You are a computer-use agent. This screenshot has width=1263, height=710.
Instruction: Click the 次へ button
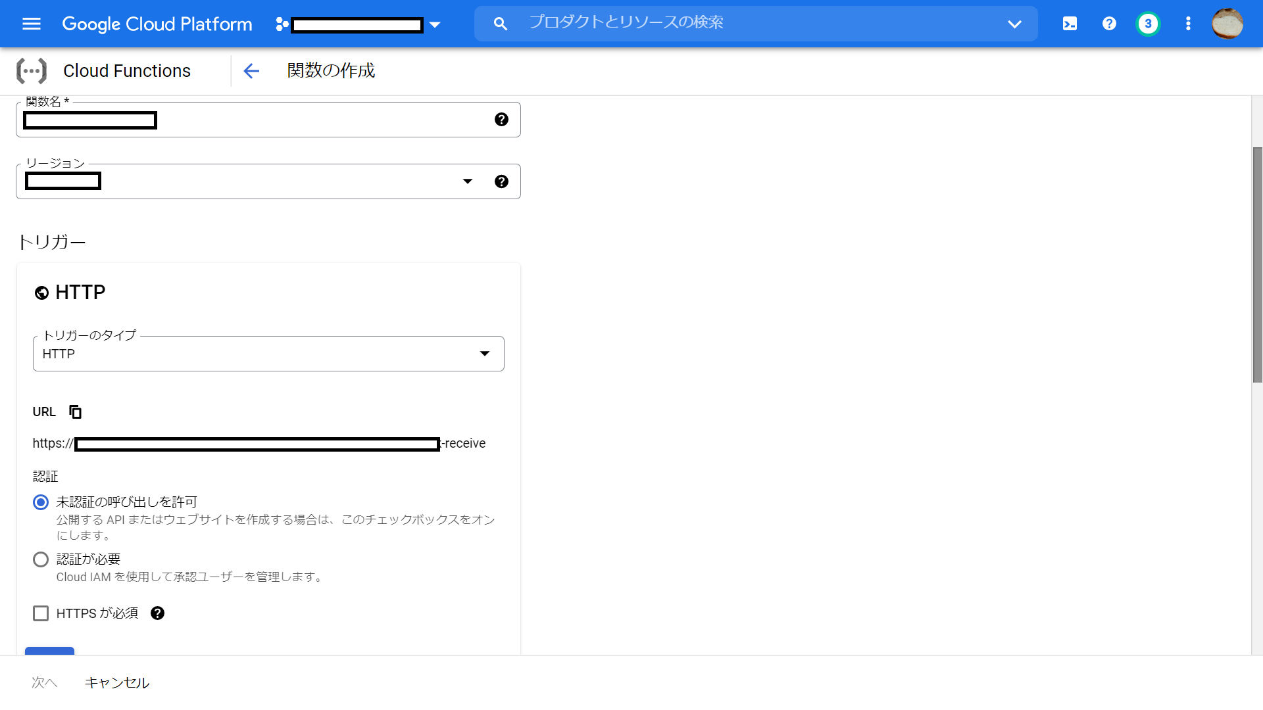tap(43, 682)
